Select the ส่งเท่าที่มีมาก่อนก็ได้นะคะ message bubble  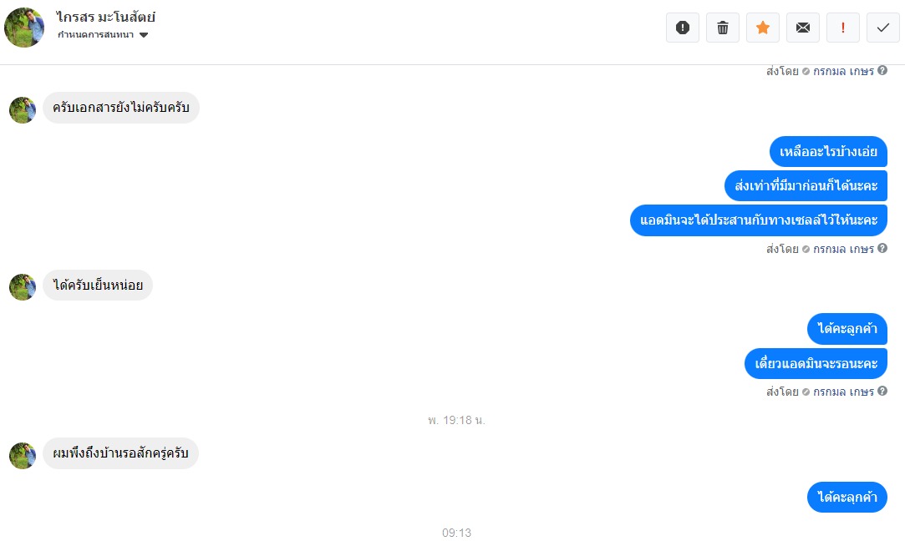(806, 185)
